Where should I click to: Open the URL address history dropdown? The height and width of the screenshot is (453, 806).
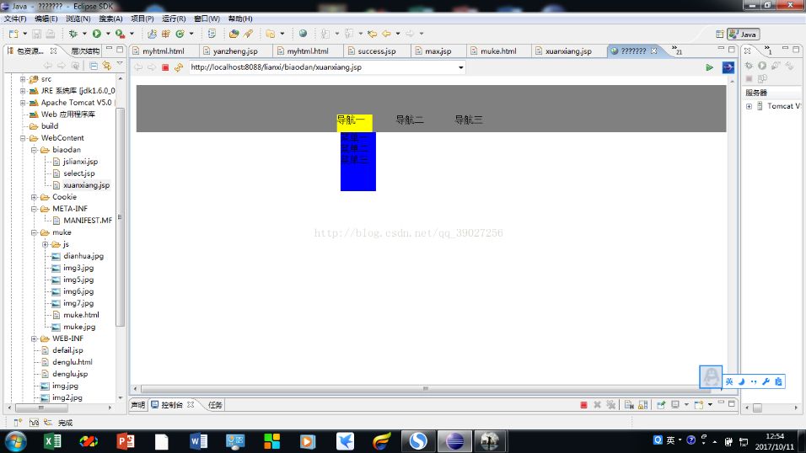[460, 67]
